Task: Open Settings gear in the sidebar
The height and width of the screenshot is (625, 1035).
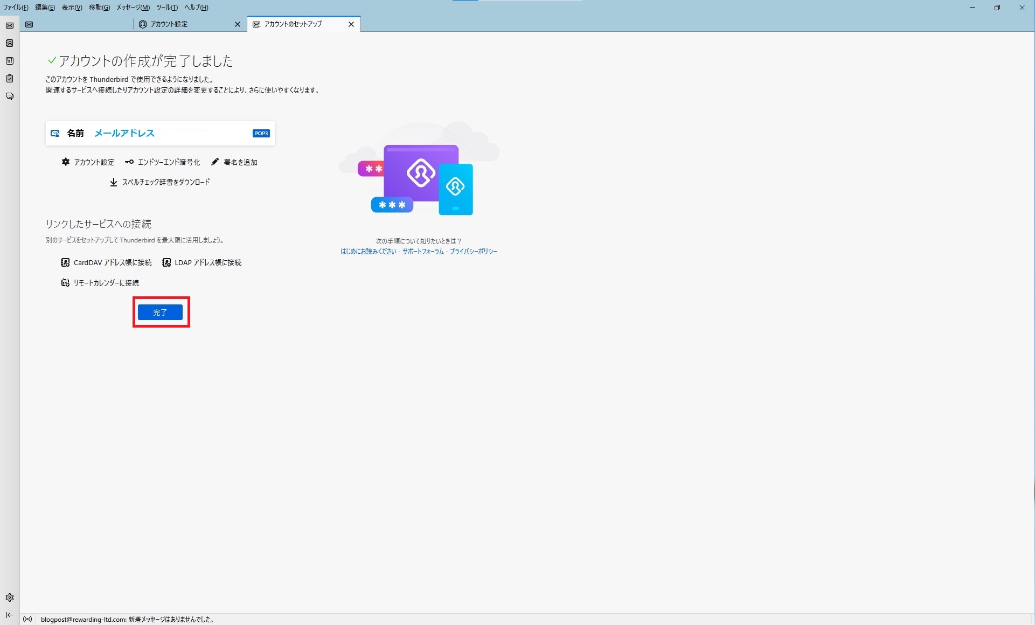Action: pyautogui.click(x=10, y=598)
